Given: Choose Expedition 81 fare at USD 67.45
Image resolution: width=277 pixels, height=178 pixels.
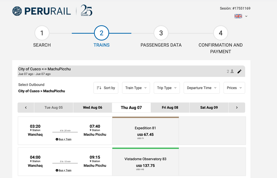Looking at the screenshot, I should pyautogui.click(x=145, y=131).
